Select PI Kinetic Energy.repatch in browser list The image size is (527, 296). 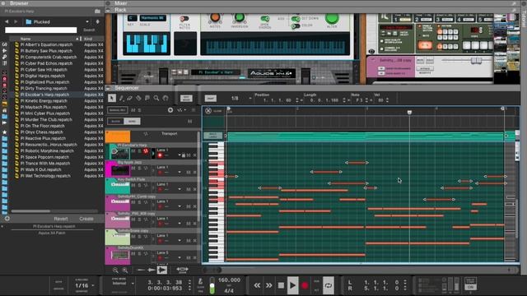point(44,100)
